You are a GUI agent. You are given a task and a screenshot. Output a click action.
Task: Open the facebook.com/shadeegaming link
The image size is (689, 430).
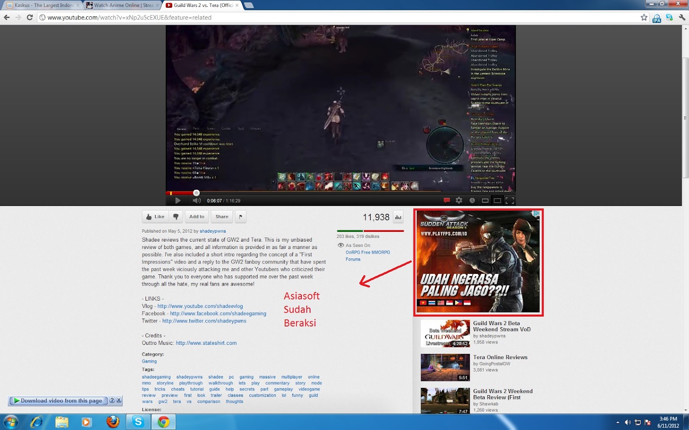point(218,313)
